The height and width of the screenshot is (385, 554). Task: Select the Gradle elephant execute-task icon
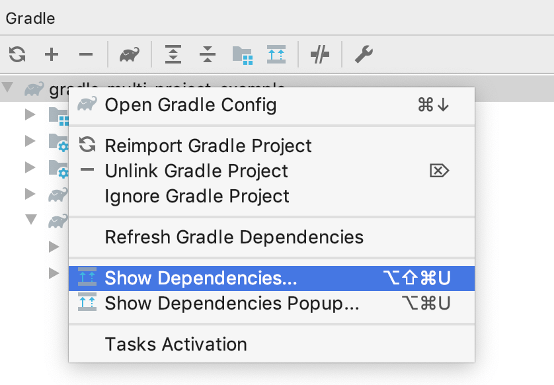pyautogui.click(x=129, y=54)
